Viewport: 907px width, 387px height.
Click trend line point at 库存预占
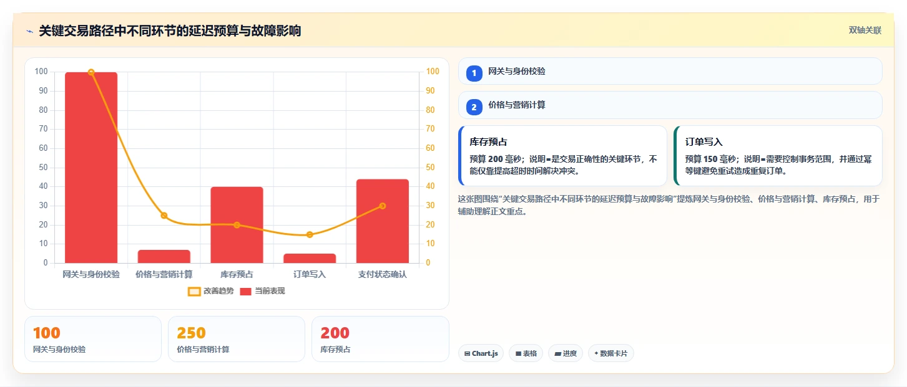pyautogui.click(x=237, y=225)
